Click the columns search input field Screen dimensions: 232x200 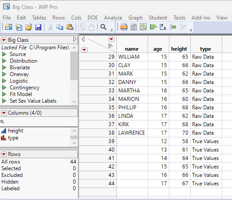tap(39, 122)
